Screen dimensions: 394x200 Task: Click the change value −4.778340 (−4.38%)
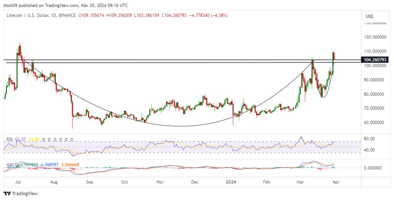coord(208,15)
